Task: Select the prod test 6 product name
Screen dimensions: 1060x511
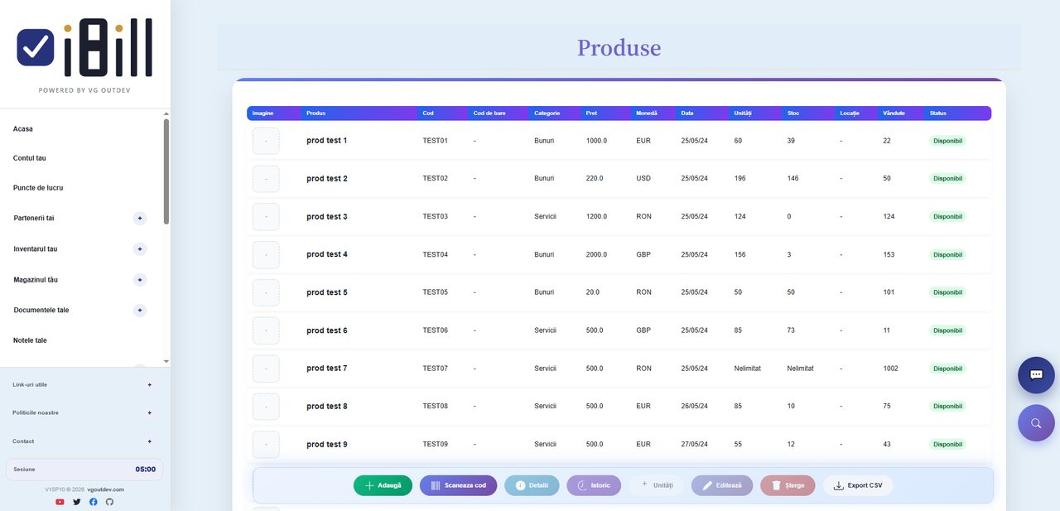Action: point(327,330)
